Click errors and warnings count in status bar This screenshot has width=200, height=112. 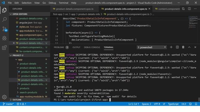pos(21,104)
